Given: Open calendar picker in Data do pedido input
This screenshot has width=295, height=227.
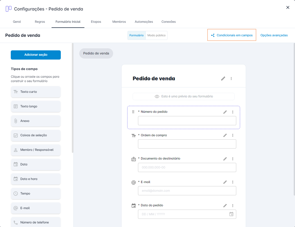Looking at the screenshot, I should click(231, 214).
